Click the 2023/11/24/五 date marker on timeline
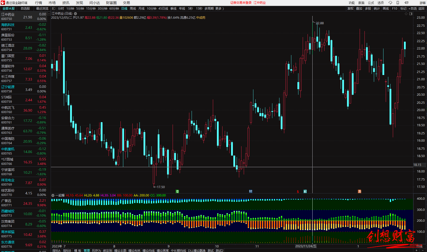 [306, 246]
